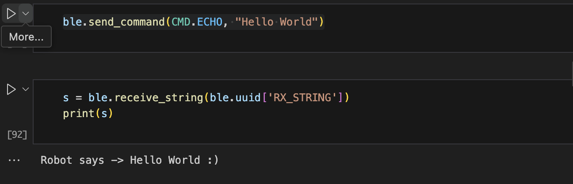Run the ble.send_command cell

pyautogui.click(x=11, y=14)
